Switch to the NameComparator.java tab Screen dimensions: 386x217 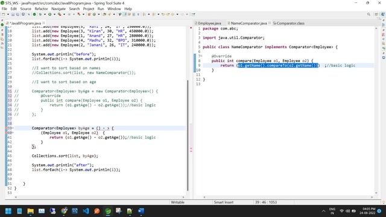coord(248,23)
